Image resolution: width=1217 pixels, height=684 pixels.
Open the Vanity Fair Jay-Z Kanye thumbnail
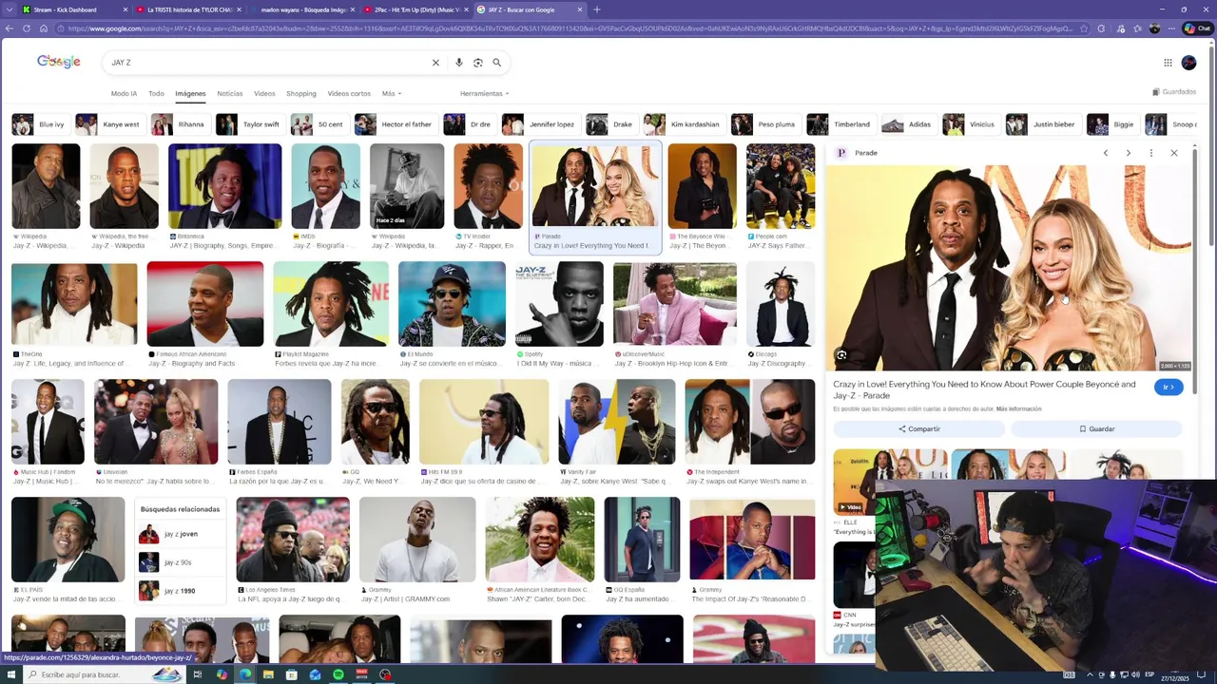[617, 422]
